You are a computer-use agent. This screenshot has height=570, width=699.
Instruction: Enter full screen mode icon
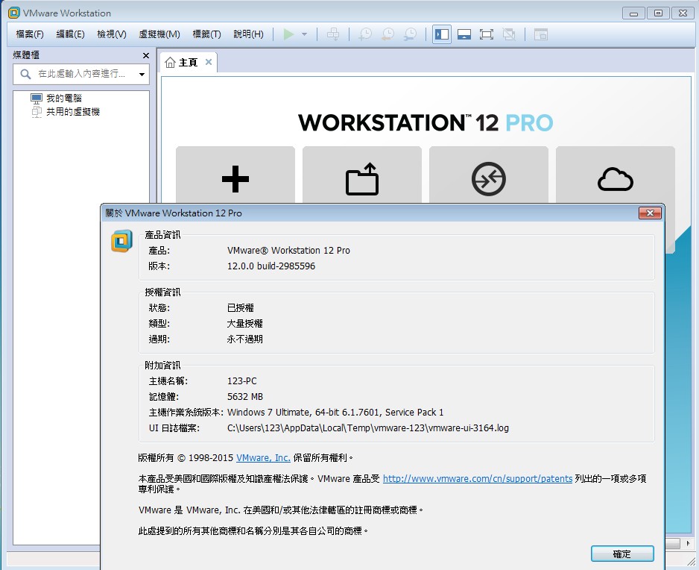tap(487, 34)
